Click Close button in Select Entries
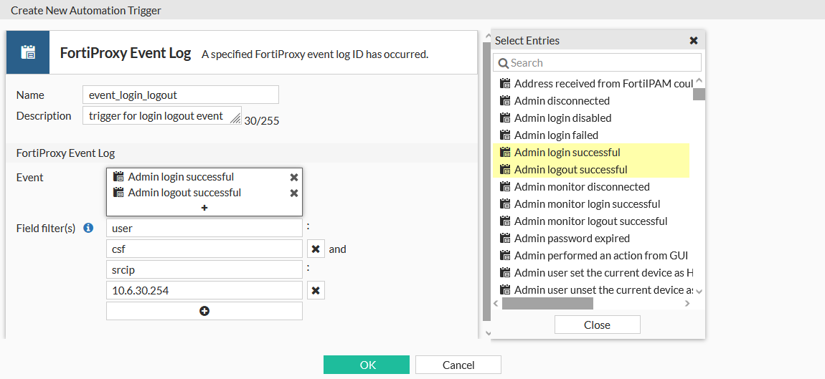This screenshot has height=379, width=825. 597,325
